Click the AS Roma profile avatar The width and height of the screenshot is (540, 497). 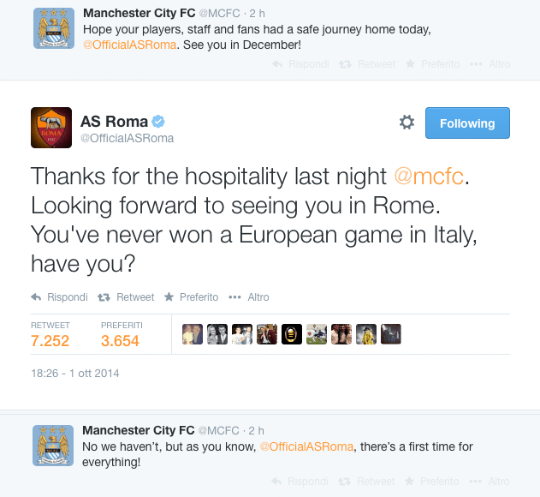pos(51,129)
